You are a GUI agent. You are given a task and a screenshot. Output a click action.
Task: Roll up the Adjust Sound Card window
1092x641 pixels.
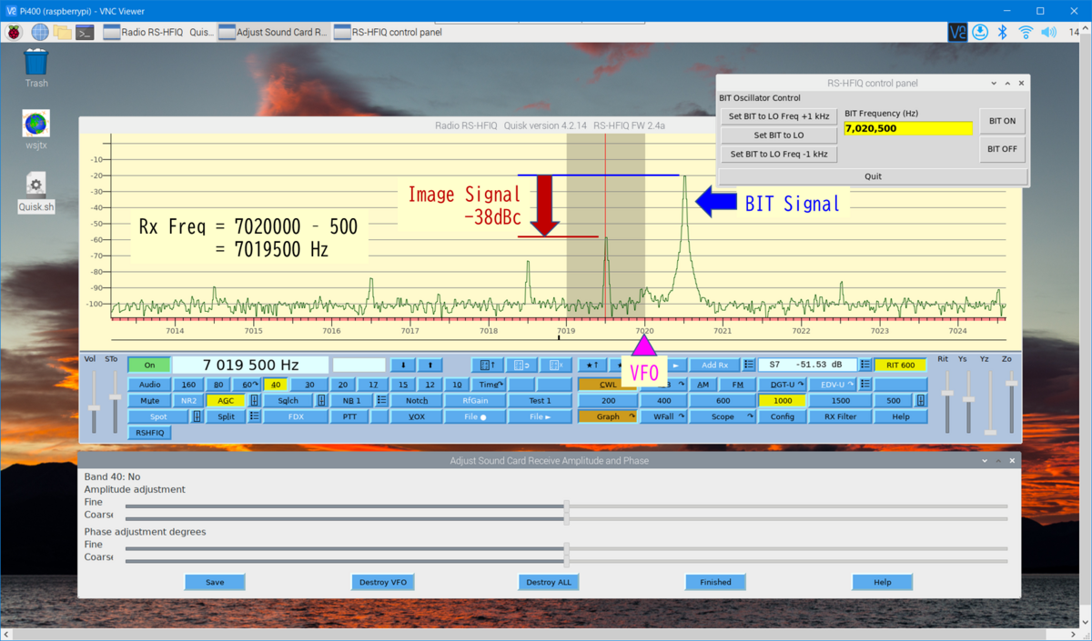[x=998, y=461]
